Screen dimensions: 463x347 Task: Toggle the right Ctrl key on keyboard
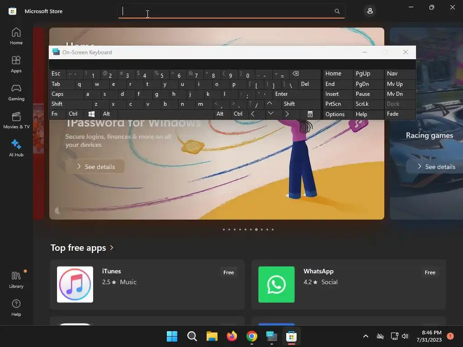tap(239, 114)
